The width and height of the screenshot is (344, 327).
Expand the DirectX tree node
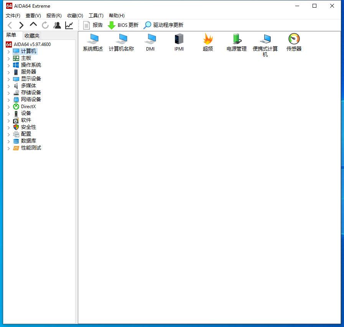9,107
